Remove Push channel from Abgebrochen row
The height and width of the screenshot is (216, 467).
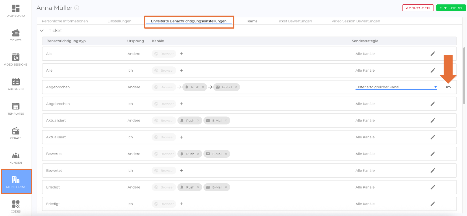(203, 87)
